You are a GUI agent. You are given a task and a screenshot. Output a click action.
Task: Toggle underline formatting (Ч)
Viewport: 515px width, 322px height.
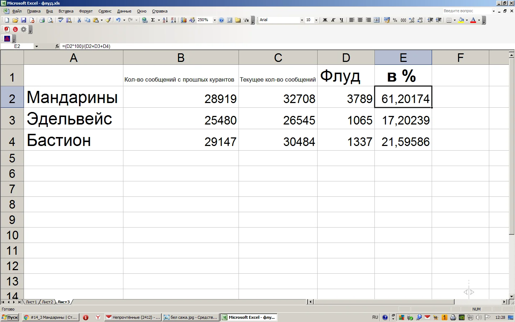tap(342, 20)
